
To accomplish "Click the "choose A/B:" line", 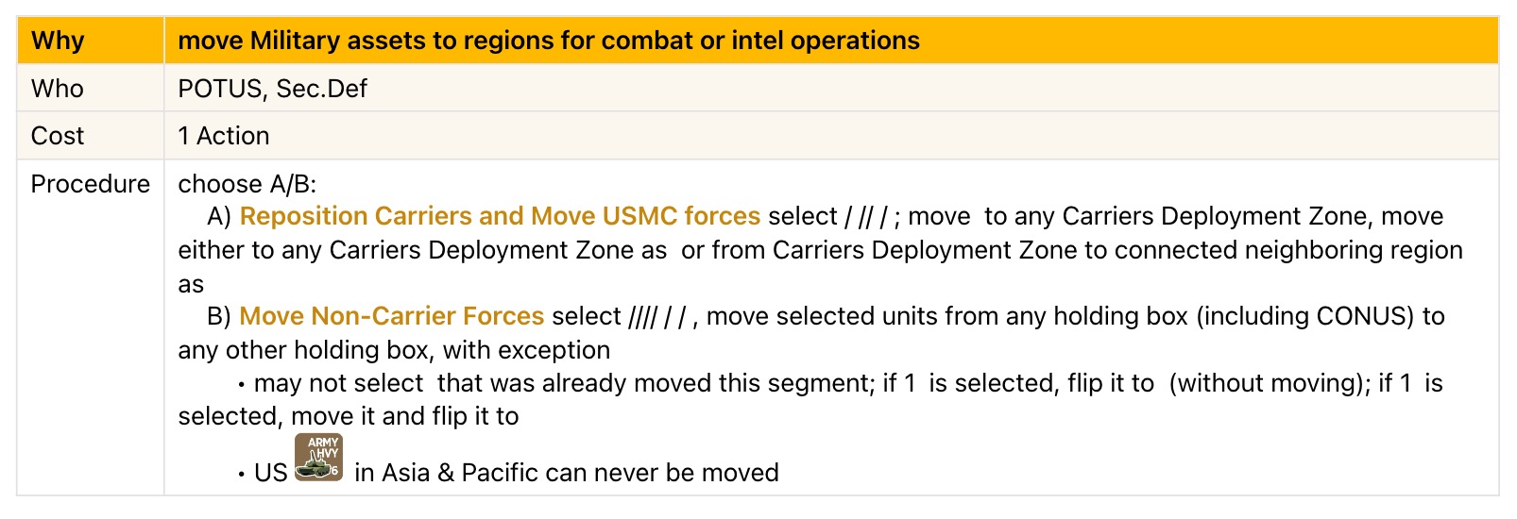I will point(247,184).
